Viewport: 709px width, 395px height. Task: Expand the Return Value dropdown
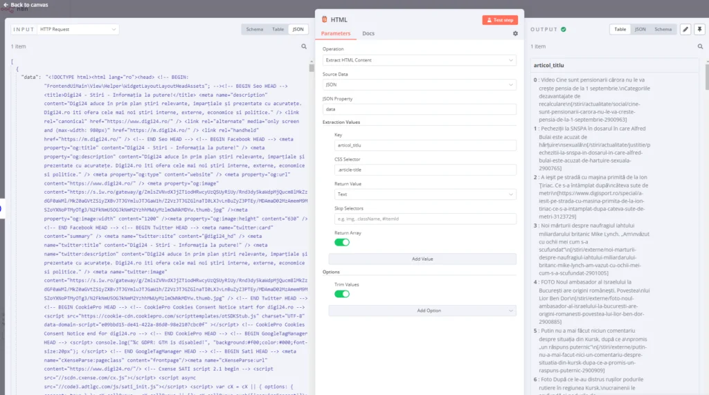(x=425, y=194)
